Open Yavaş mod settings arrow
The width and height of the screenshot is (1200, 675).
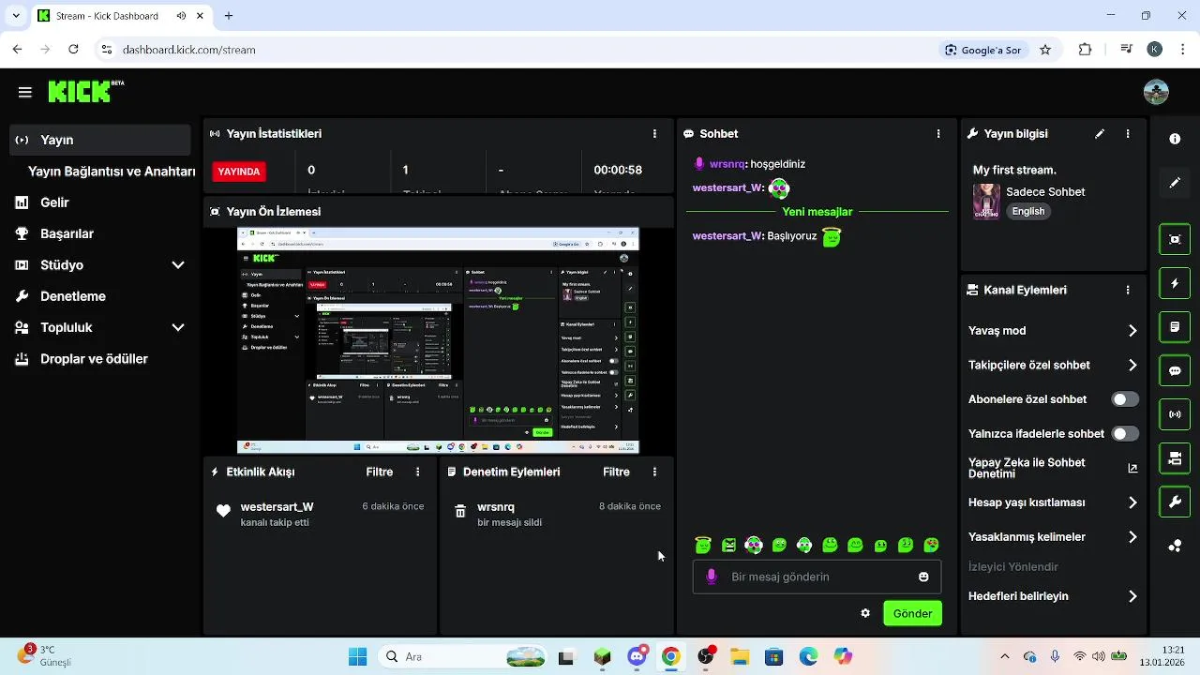click(x=1132, y=331)
